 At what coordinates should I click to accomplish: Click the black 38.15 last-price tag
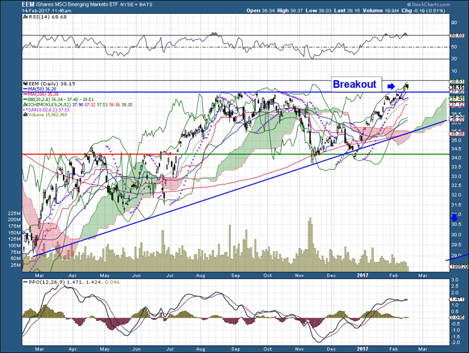point(457,87)
